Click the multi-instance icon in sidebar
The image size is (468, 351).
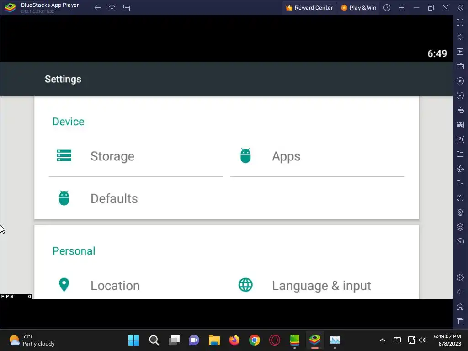tap(460, 183)
